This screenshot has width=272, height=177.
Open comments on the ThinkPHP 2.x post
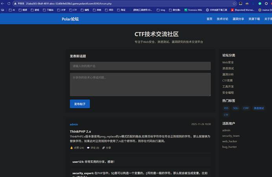pos(93,148)
